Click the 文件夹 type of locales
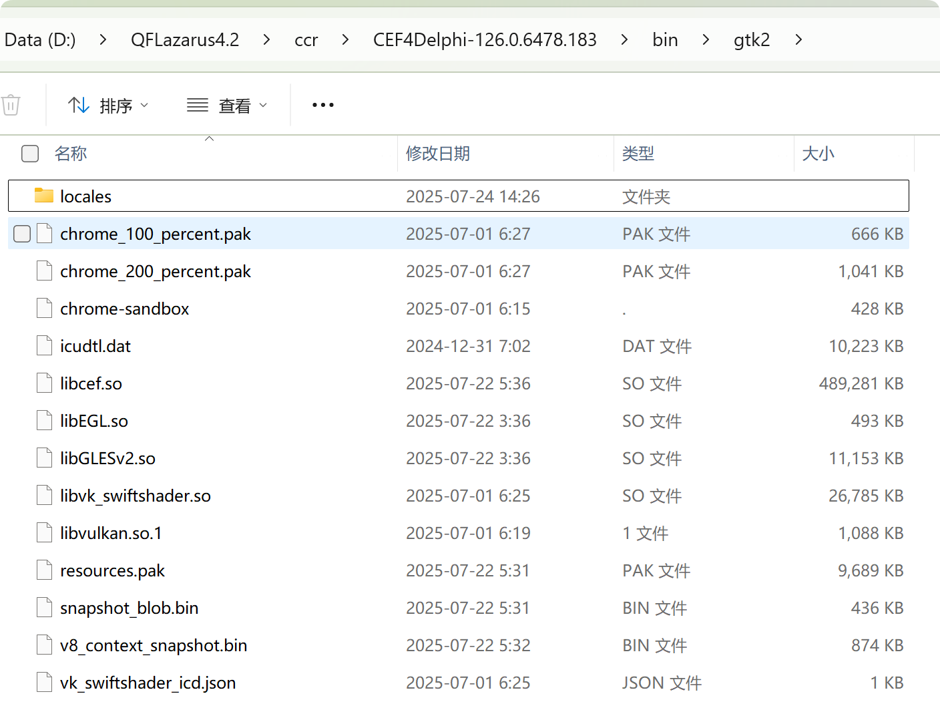940x708 pixels. (646, 196)
